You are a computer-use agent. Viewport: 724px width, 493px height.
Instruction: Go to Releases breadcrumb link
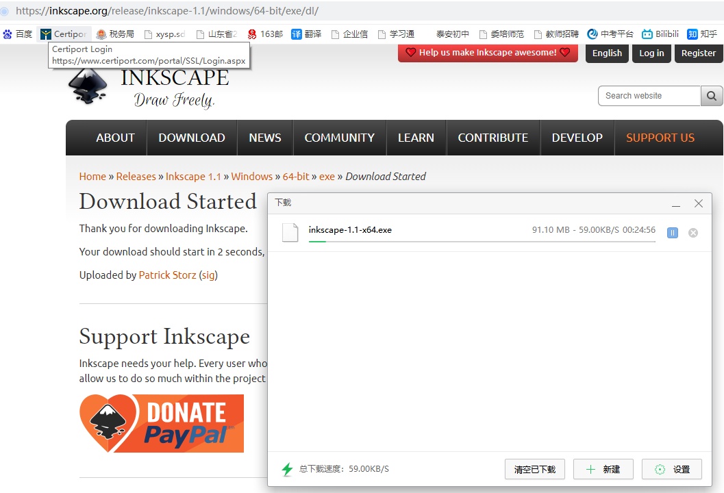click(136, 177)
